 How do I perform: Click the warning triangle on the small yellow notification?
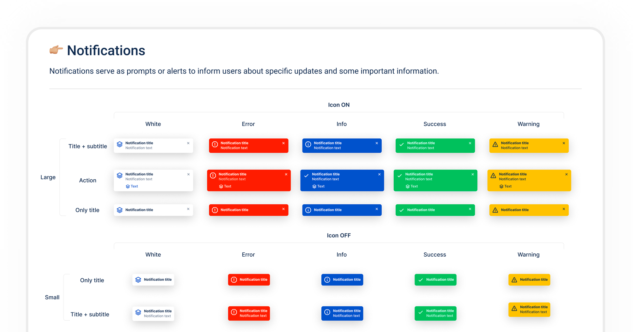point(514,279)
